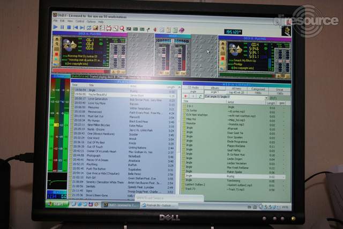This screenshot has width=343, height=229.
Task: Open the Edit menu
Action: (62, 21)
